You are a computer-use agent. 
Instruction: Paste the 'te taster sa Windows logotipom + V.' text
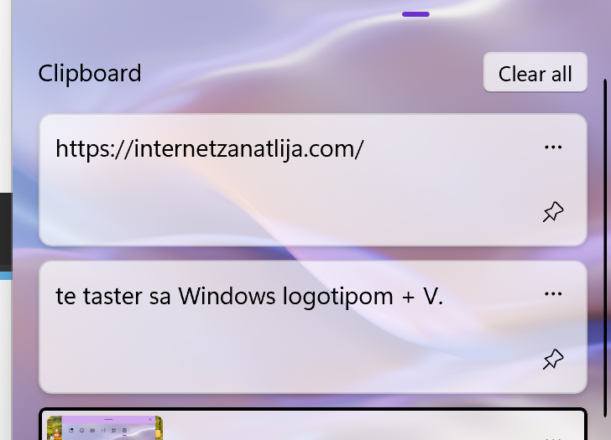249,296
